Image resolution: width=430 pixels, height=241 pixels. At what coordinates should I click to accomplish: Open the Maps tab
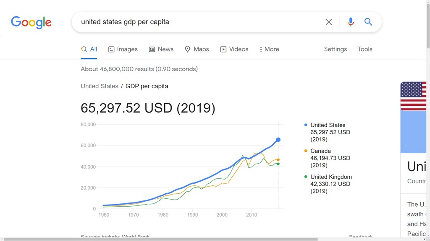pos(197,49)
